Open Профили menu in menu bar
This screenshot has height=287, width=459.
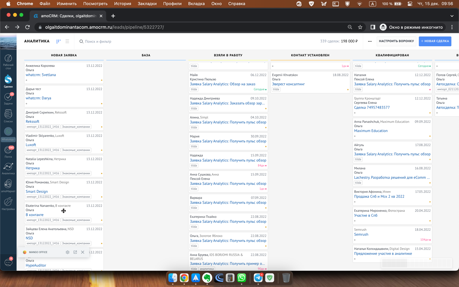coord(172,4)
